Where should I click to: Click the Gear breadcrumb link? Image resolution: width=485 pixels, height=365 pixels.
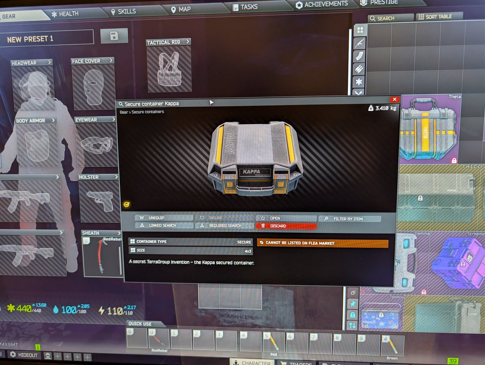point(124,112)
